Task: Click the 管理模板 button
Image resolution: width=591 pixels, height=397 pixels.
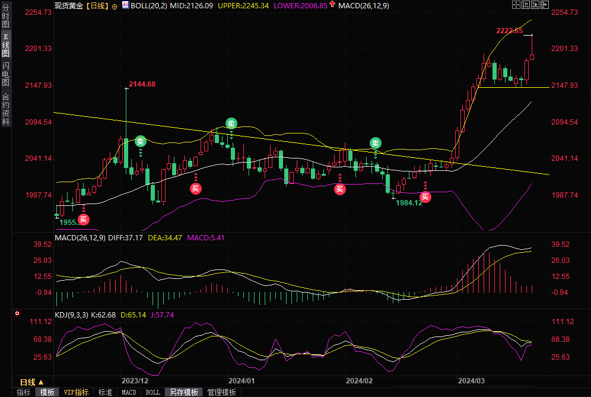Action: [x=221, y=392]
